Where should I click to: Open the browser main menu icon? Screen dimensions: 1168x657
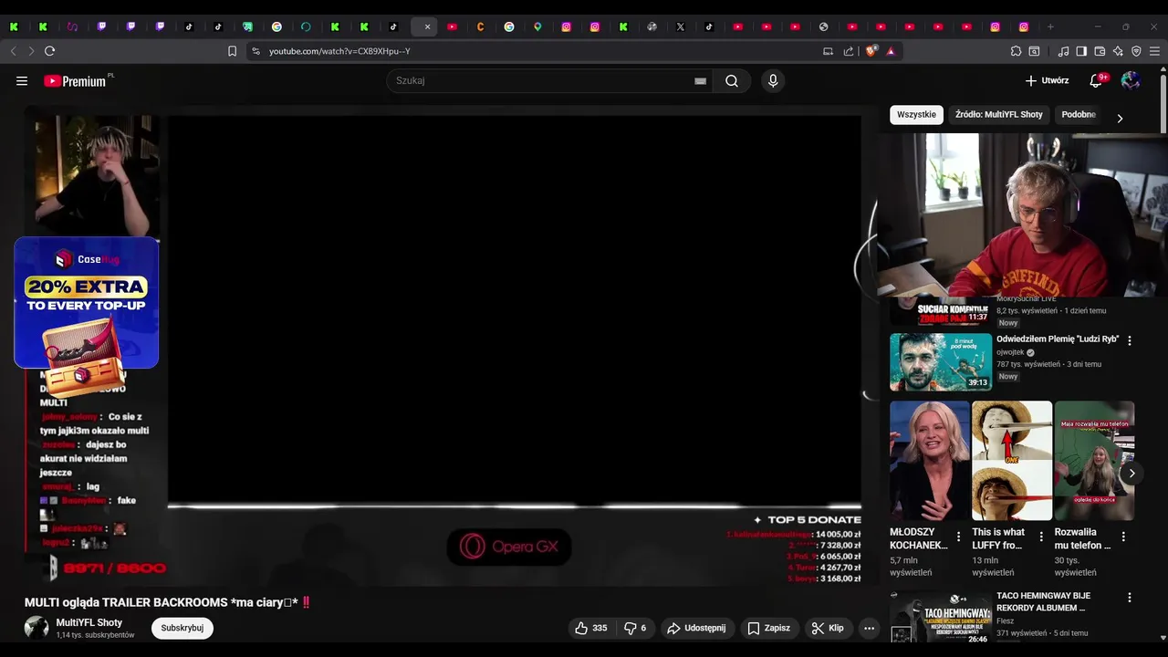tap(1154, 51)
